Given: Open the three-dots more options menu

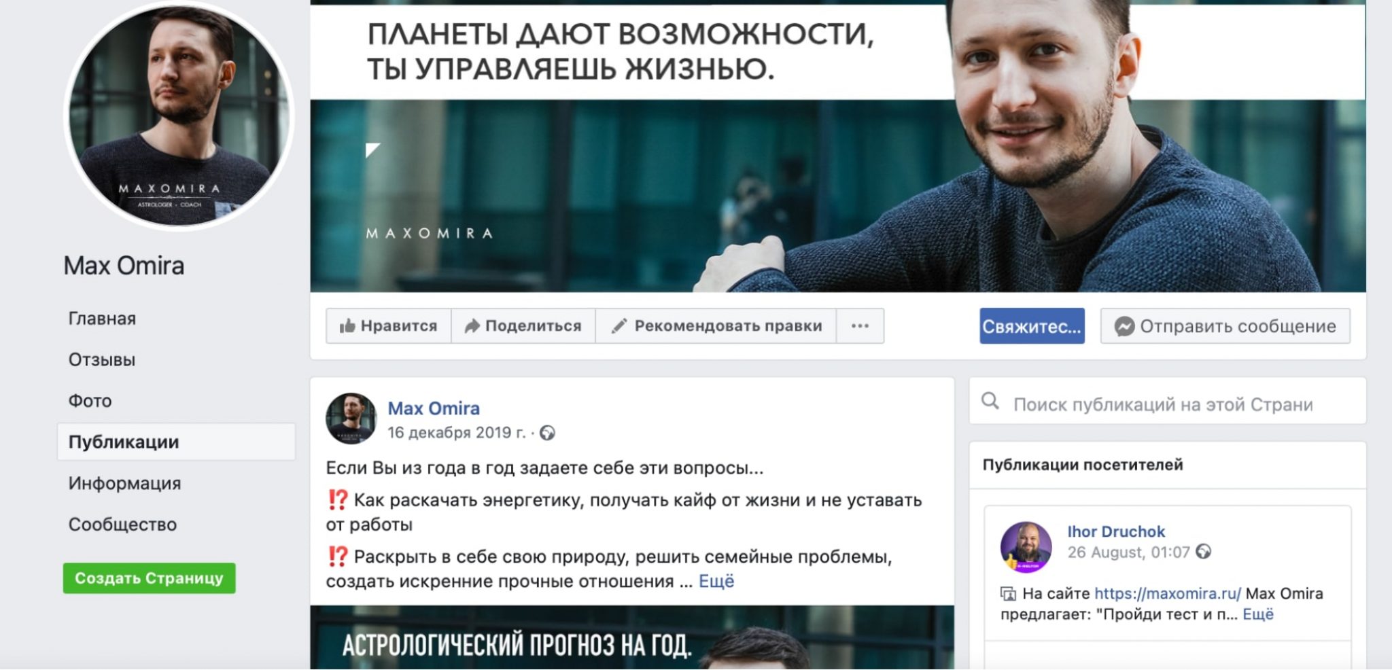Looking at the screenshot, I should coord(860,326).
